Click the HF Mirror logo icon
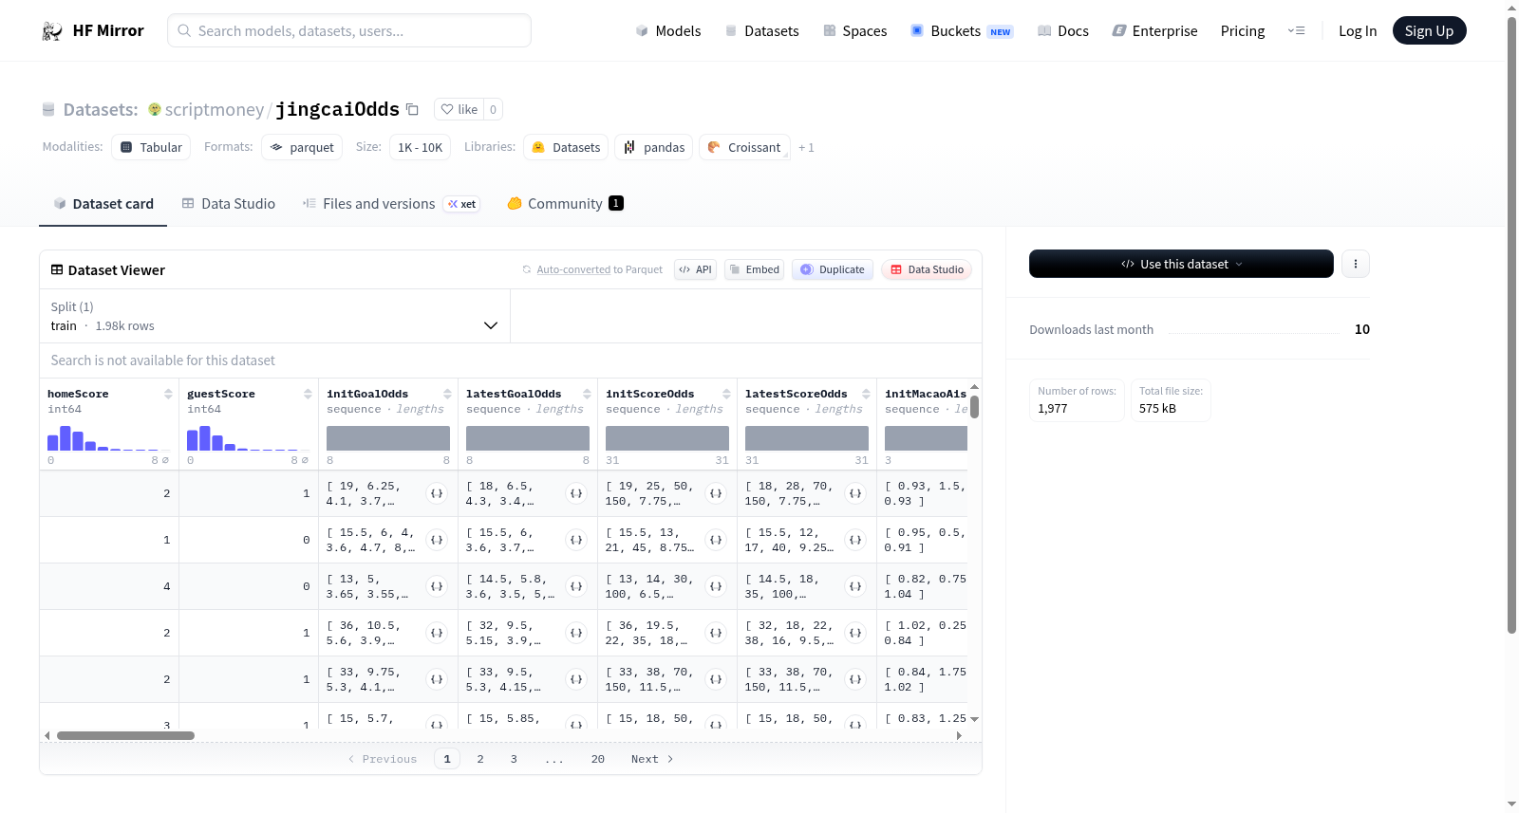This screenshot has width=1519, height=813. point(52,31)
